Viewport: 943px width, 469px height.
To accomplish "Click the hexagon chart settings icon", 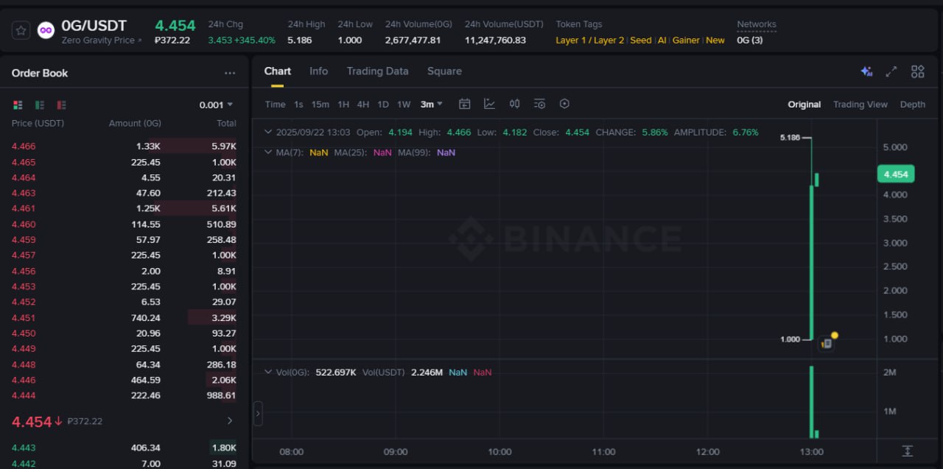I will click(564, 104).
